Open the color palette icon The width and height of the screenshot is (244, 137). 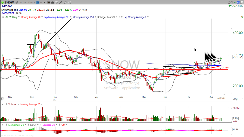(242, 17)
